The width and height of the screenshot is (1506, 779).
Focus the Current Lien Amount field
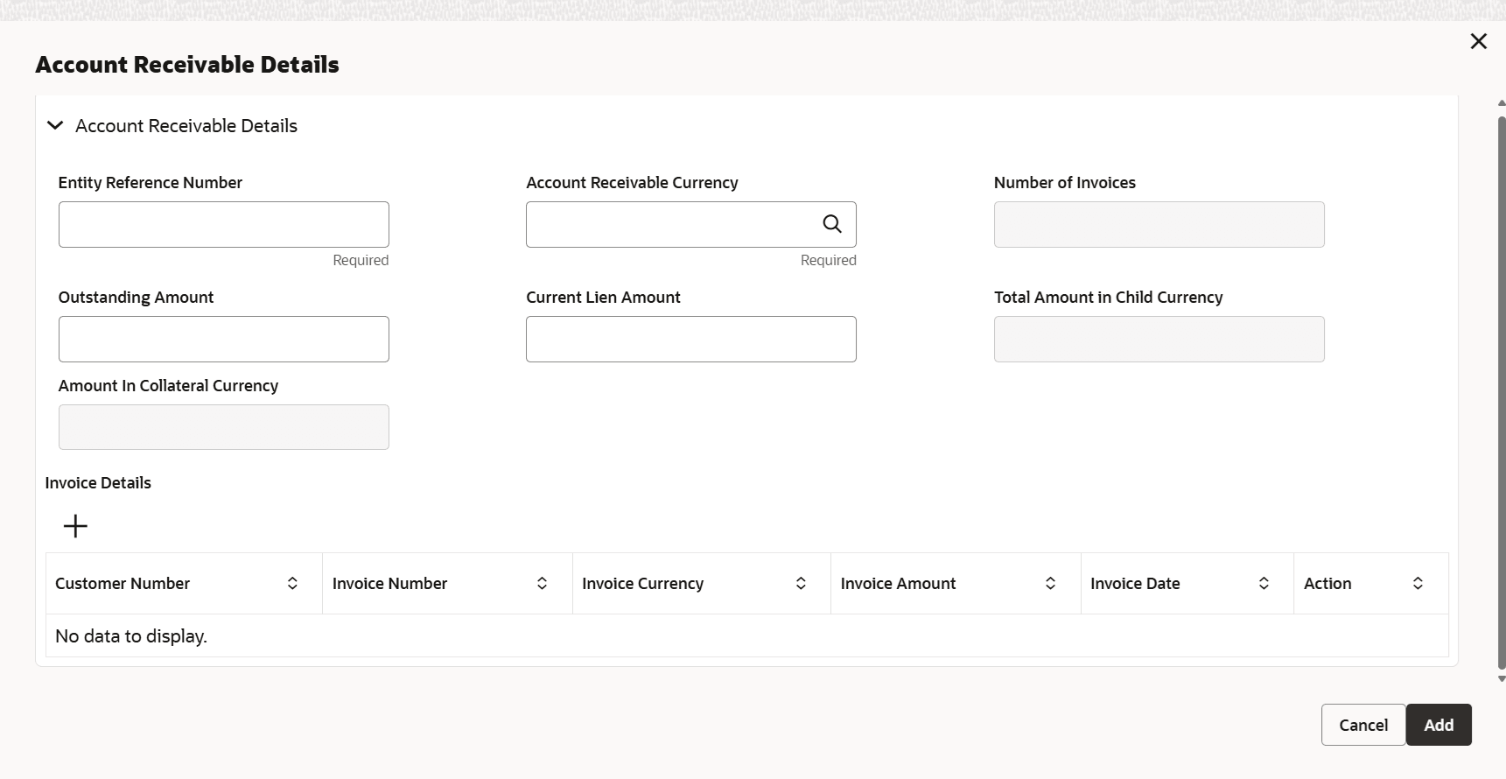coord(690,340)
